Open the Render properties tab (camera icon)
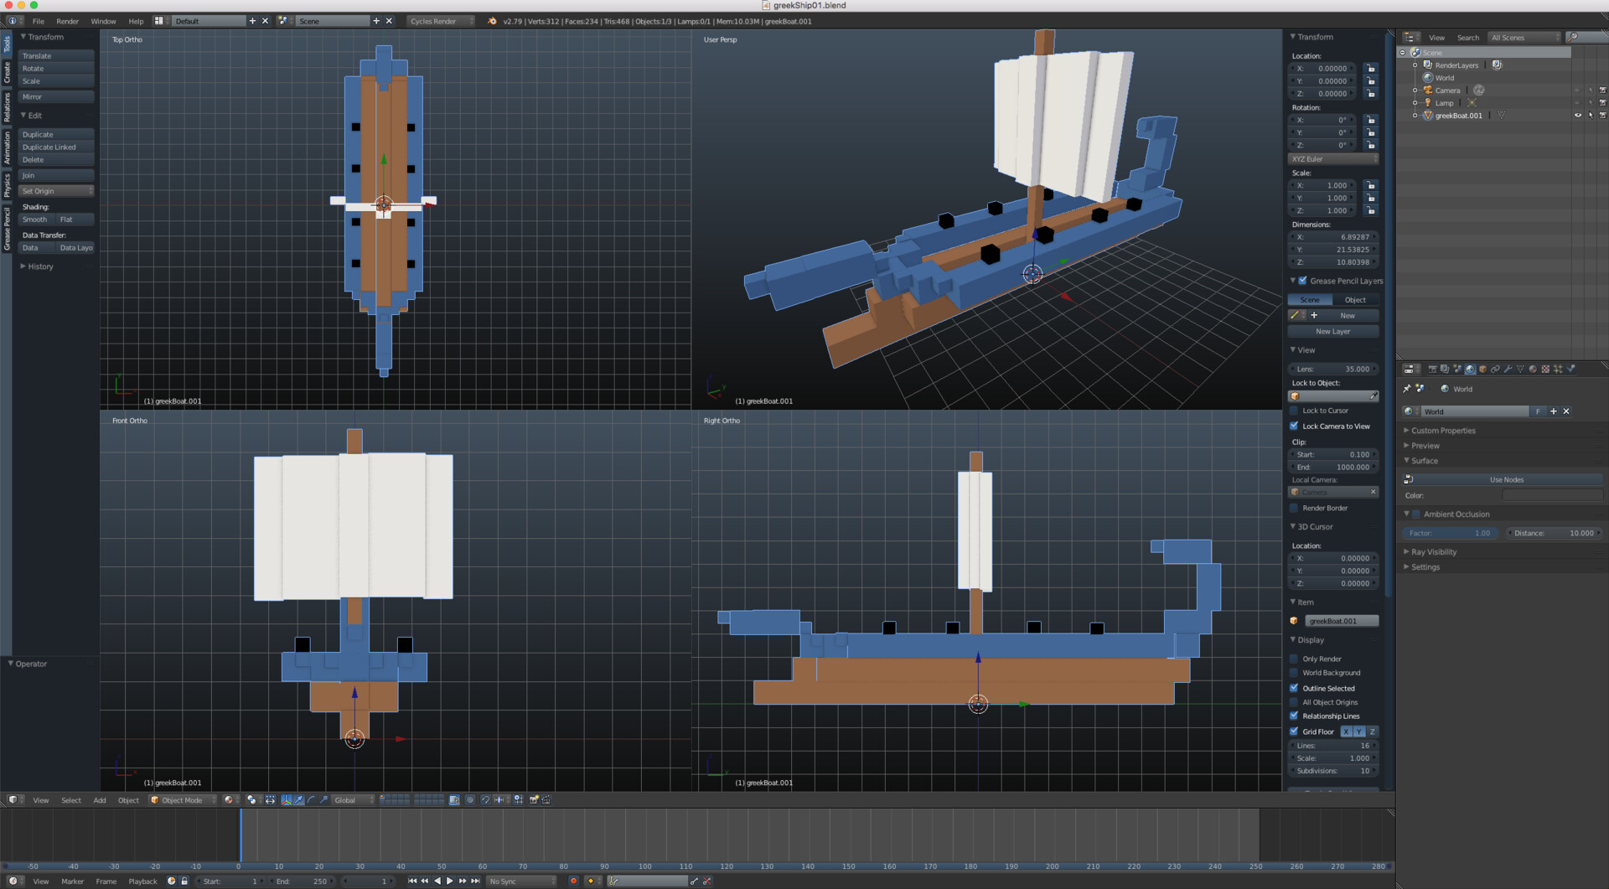Viewport: 1609px width, 889px height. 1432,370
